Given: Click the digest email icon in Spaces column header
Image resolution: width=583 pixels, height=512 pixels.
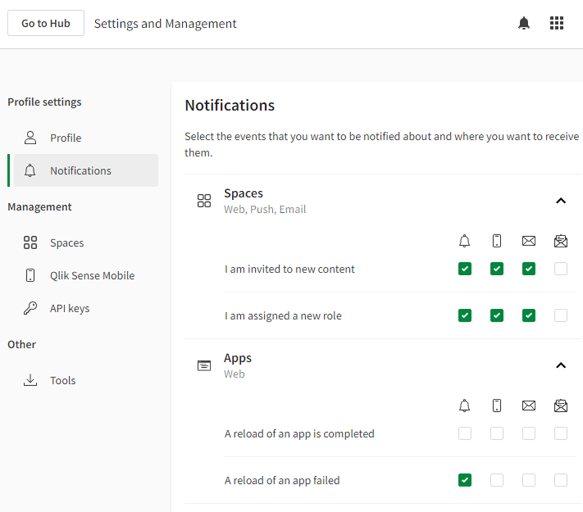Looking at the screenshot, I should pos(560,241).
